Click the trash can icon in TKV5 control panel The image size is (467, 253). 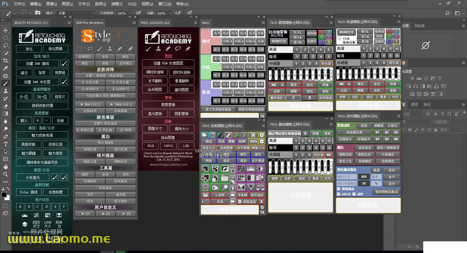coord(205,187)
